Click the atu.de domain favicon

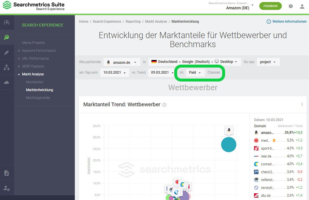click(x=256, y=195)
